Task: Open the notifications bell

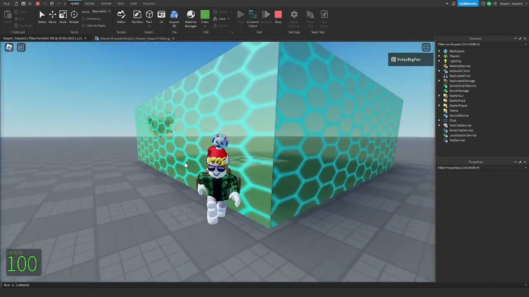Action: click(x=453, y=4)
